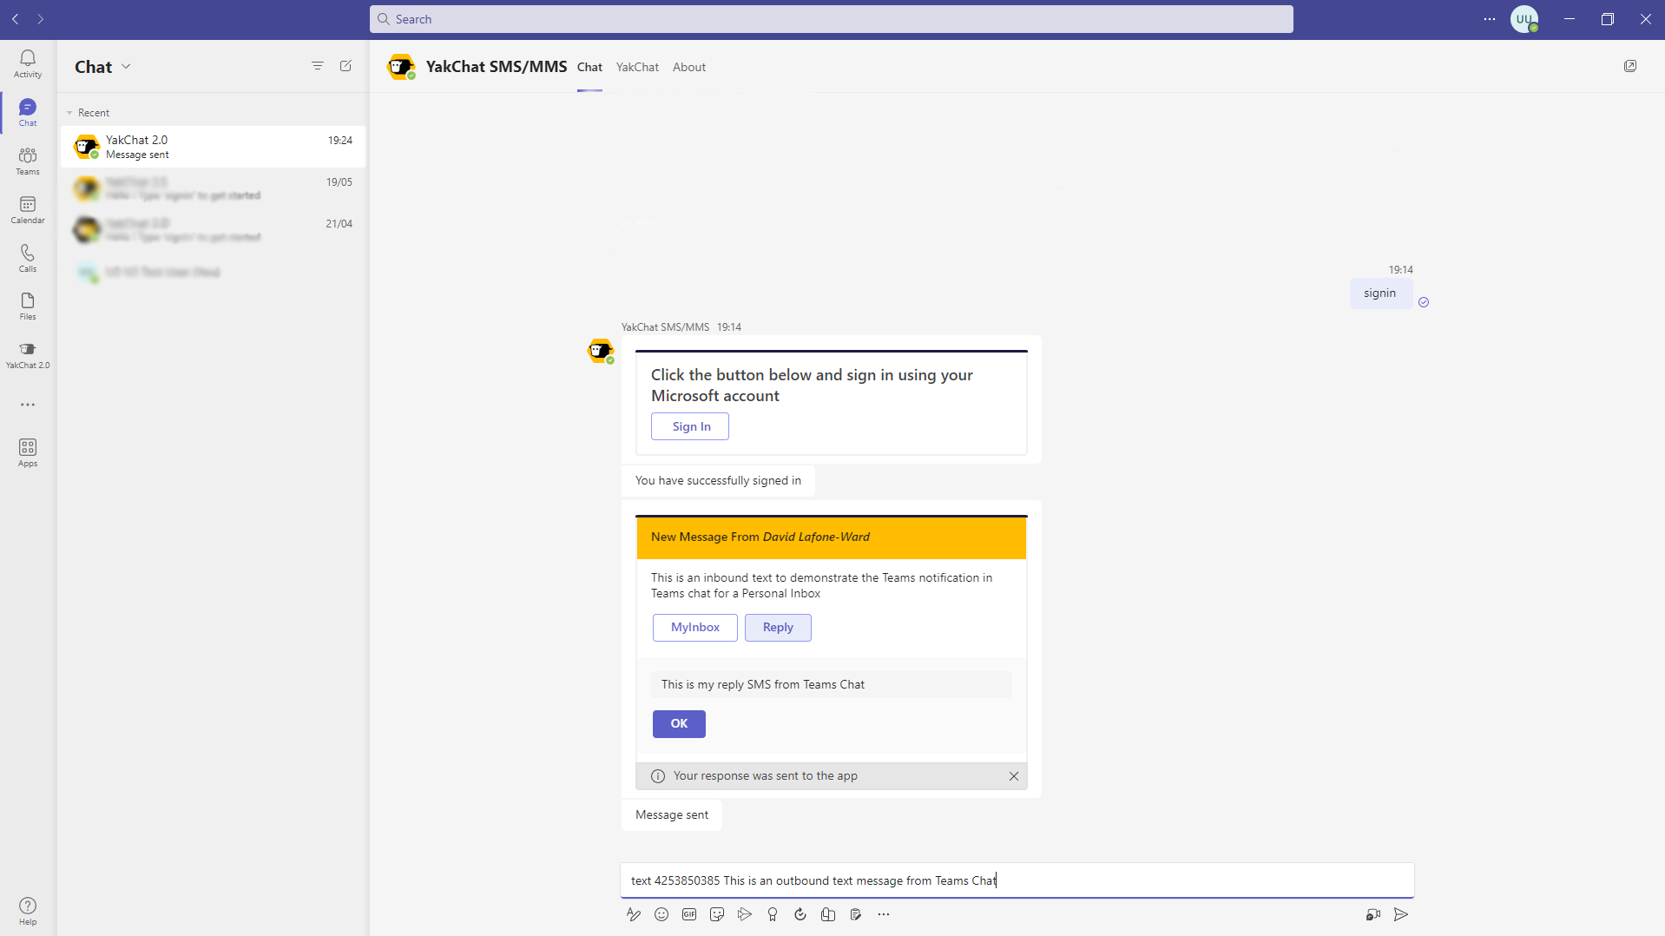Viewport: 1665px width, 936px height.
Task: Click the YakChat SMS/MMS header logo
Action: click(401, 67)
